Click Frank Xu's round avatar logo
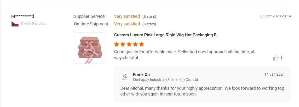Screen dimensions: 299x107 point(125,77)
